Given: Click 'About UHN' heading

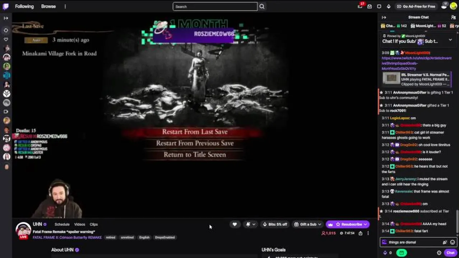Looking at the screenshot, I should tap(62, 250).
